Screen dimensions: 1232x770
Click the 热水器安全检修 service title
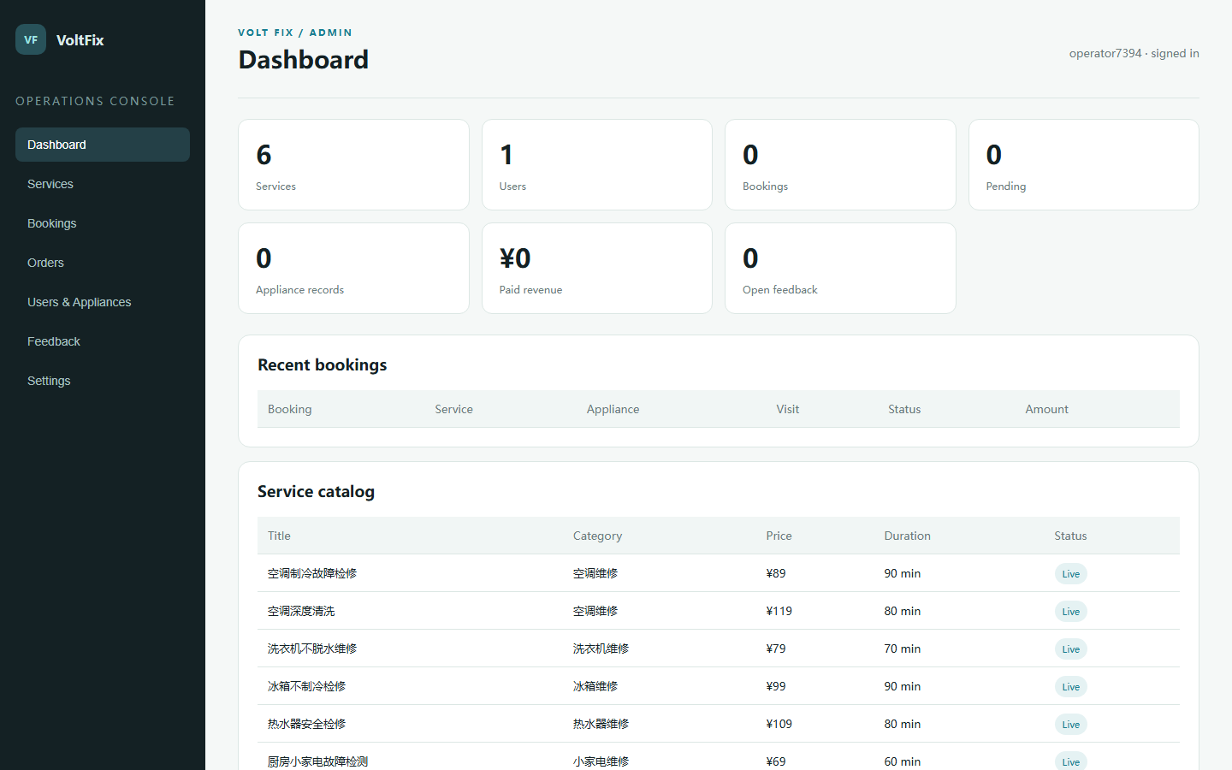click(306, 724)
